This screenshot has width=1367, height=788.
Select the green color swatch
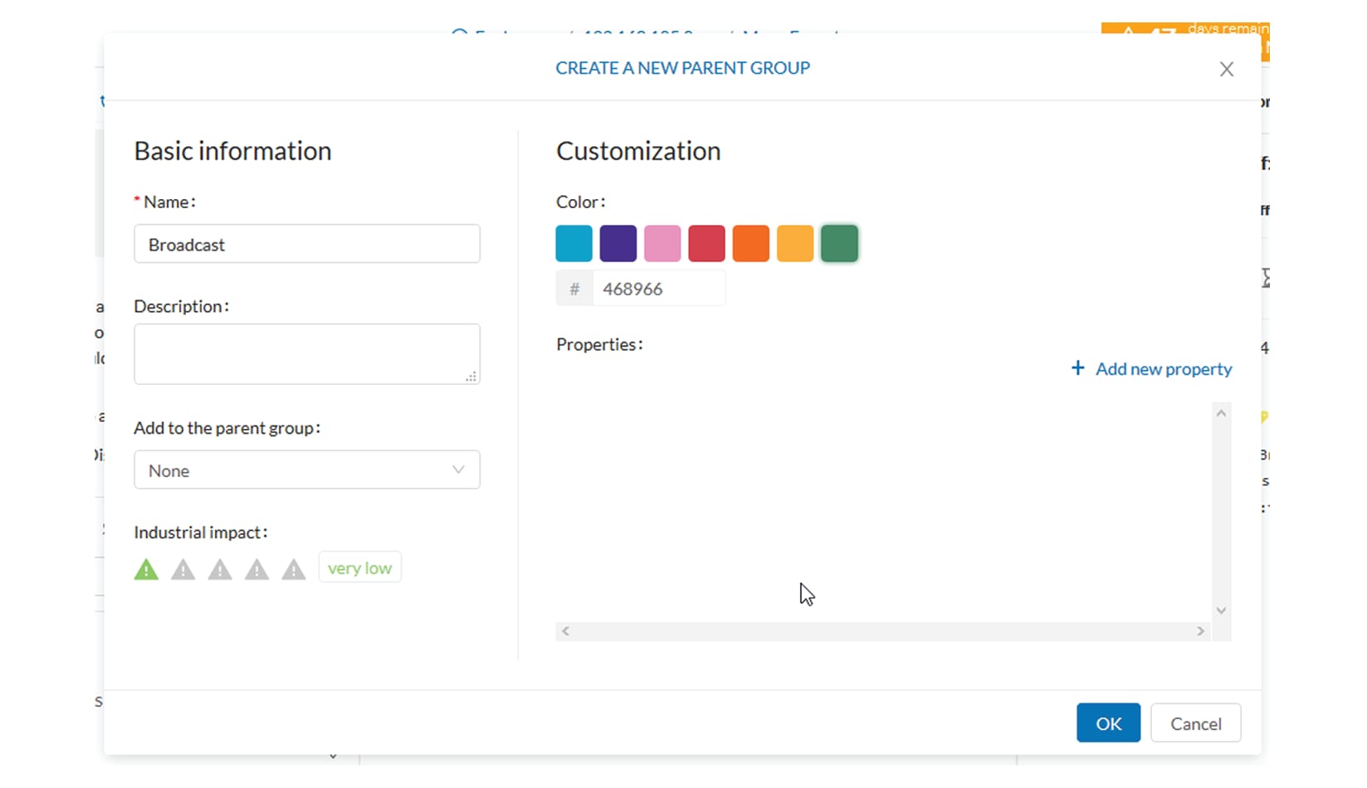click(839, 244)
